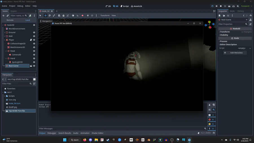
Task: Toggle visibility of Node3D root
Action: [34, 25]
